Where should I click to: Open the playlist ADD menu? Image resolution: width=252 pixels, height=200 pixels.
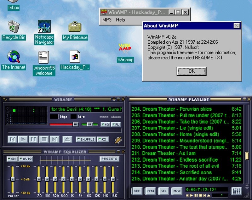137,191
